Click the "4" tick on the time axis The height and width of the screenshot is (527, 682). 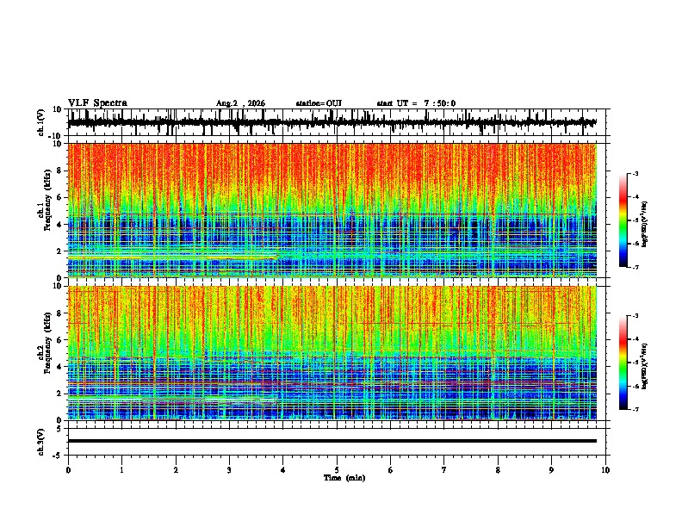click(x=283, y=470)
